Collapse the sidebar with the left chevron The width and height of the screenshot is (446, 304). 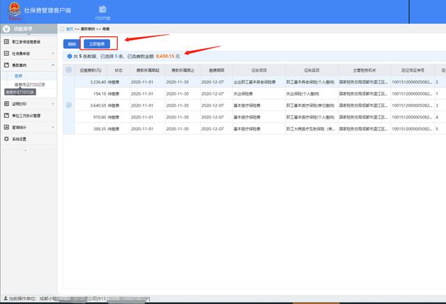26,151
